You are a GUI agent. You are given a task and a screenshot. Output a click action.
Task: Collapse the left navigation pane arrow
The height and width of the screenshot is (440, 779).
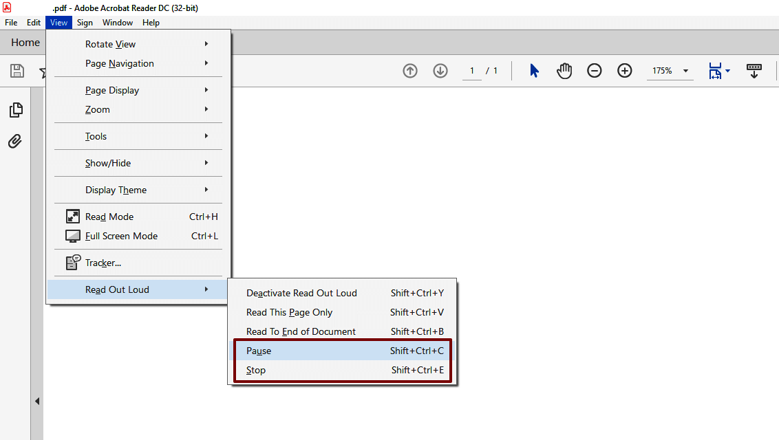37,401
